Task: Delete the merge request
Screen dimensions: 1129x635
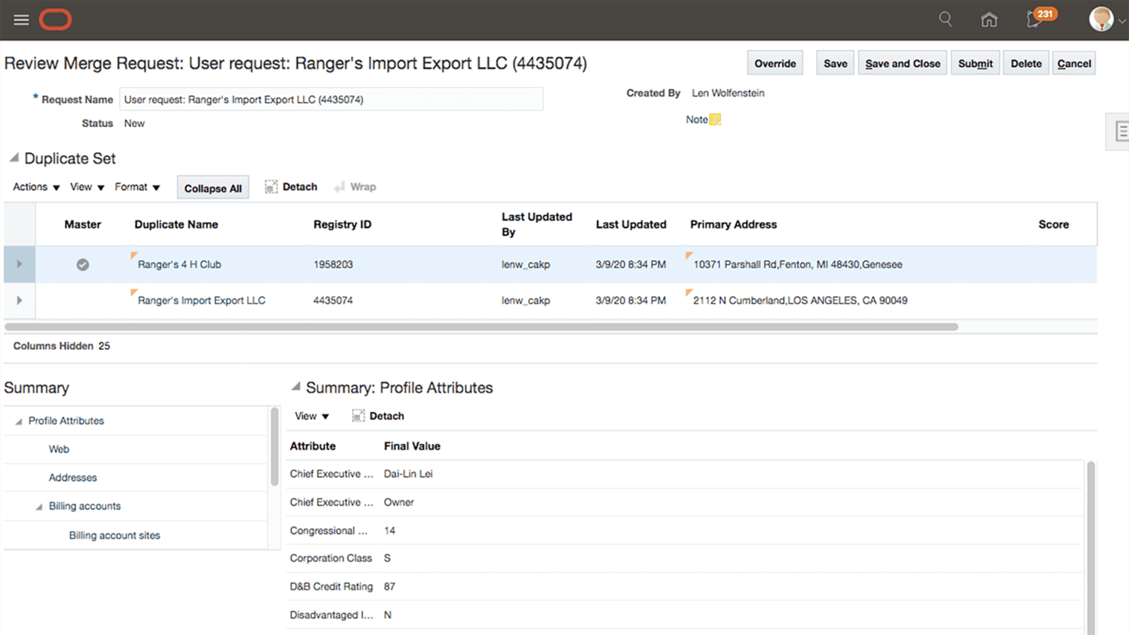Action: pos(1026,64)
